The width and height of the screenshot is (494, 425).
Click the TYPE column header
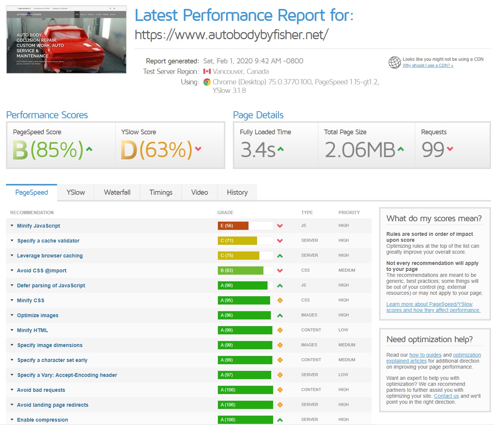pyautogui.click(x=307, y=213)
